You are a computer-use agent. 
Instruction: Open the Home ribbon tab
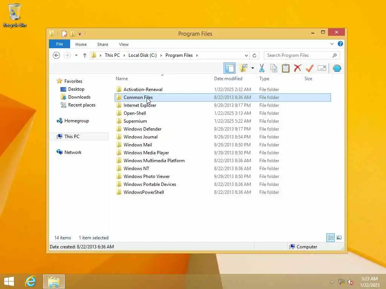81,44
